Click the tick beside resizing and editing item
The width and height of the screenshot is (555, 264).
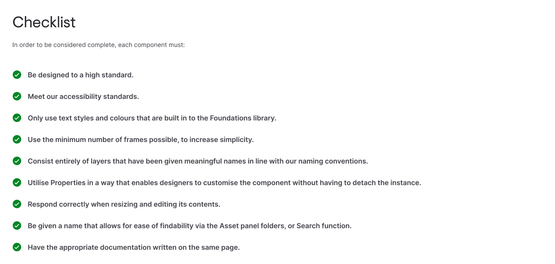[x=17, y=204]
